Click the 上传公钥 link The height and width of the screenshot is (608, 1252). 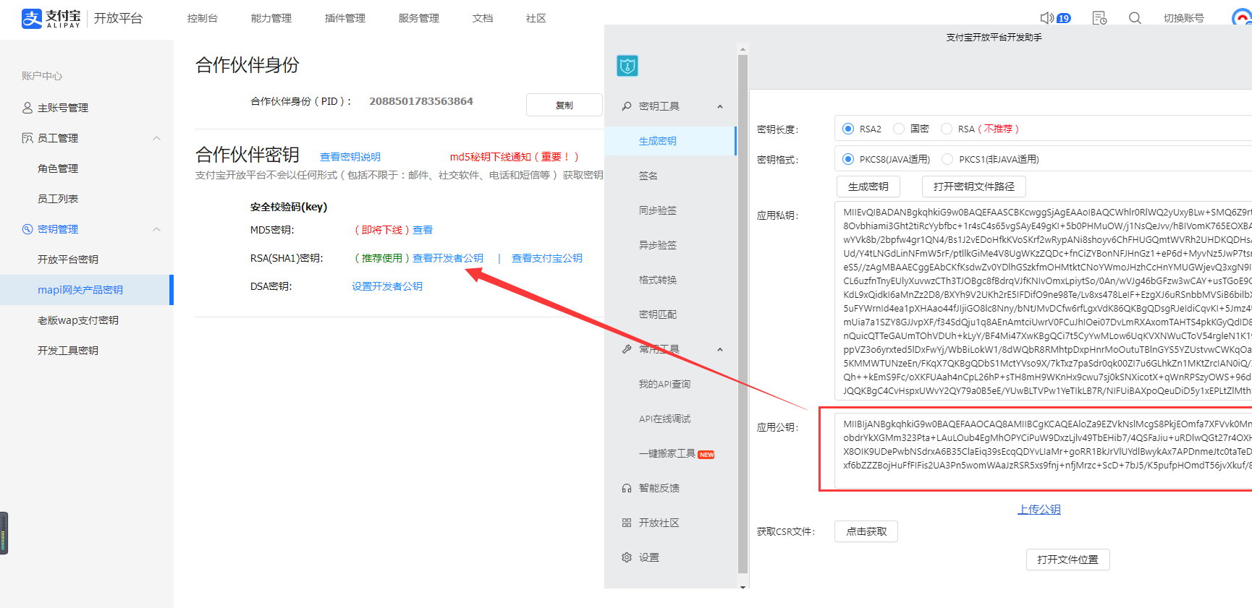(1039, 510)
